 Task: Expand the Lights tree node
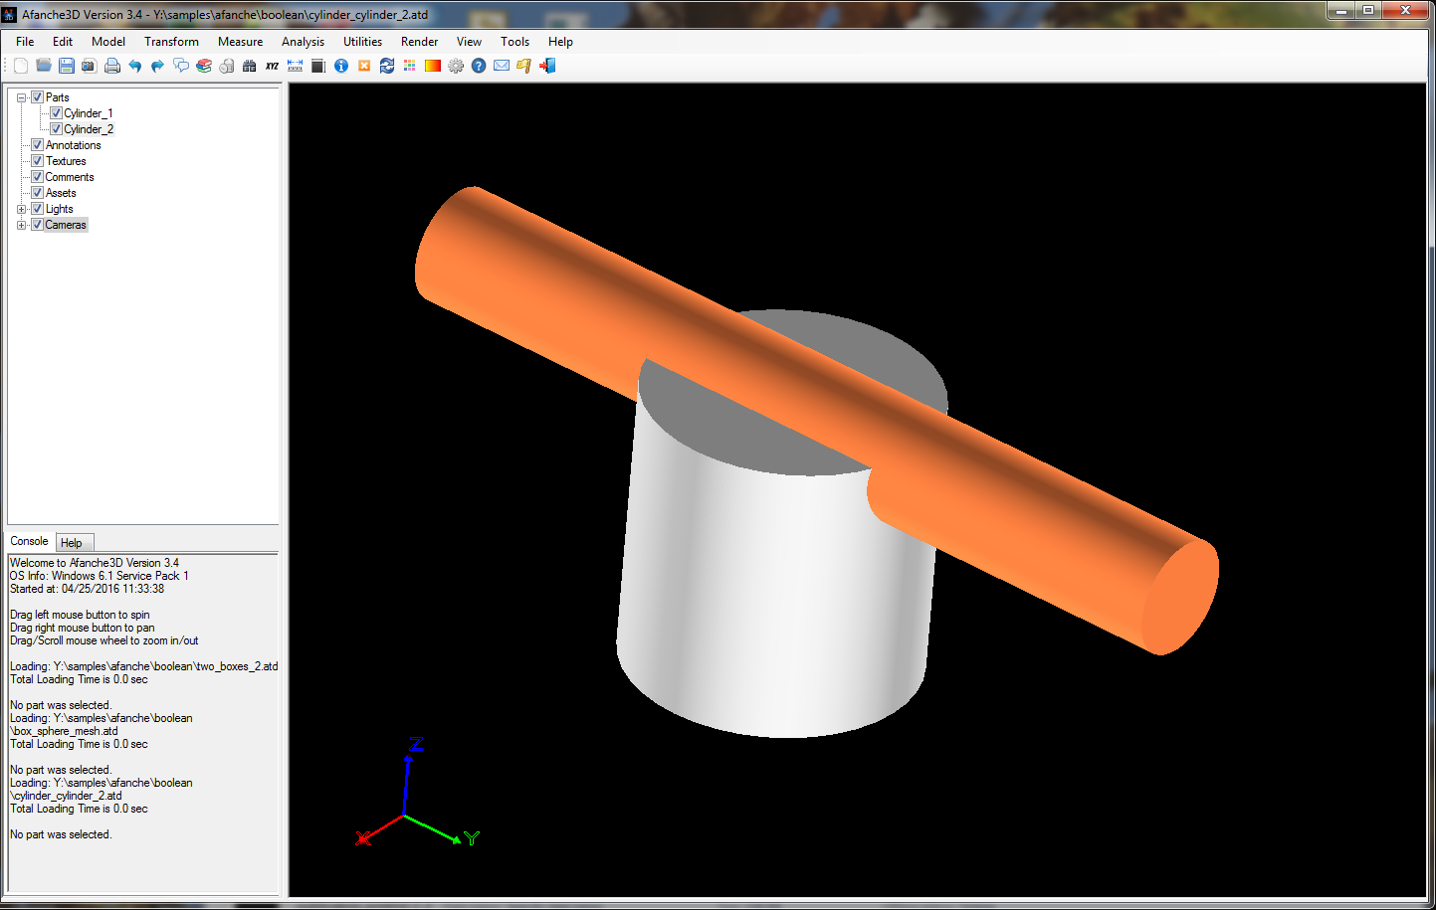coord(21,209)
